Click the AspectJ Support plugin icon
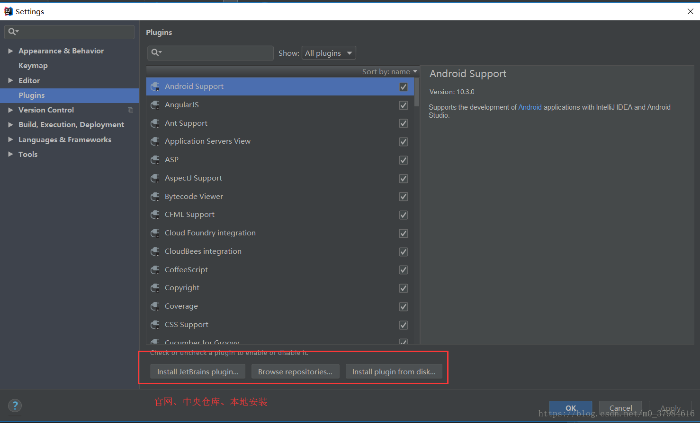Screen dimensions: 700x423 155,178
